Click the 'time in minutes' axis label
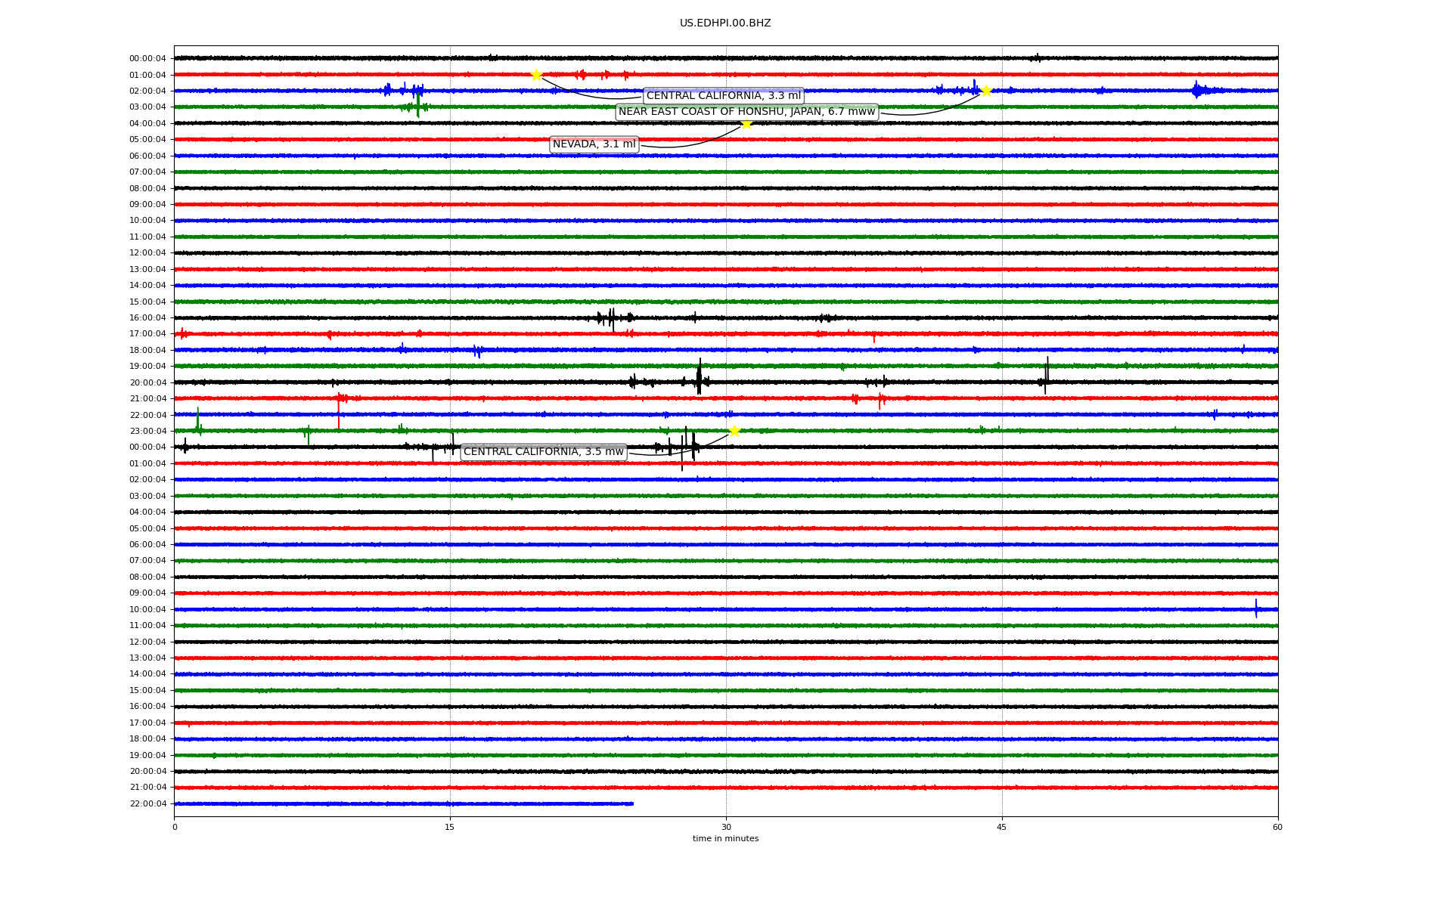 (724, 839)
